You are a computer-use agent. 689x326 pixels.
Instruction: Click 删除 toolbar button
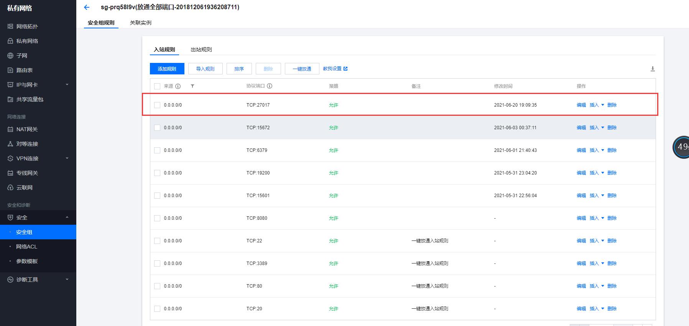(268, 69)
